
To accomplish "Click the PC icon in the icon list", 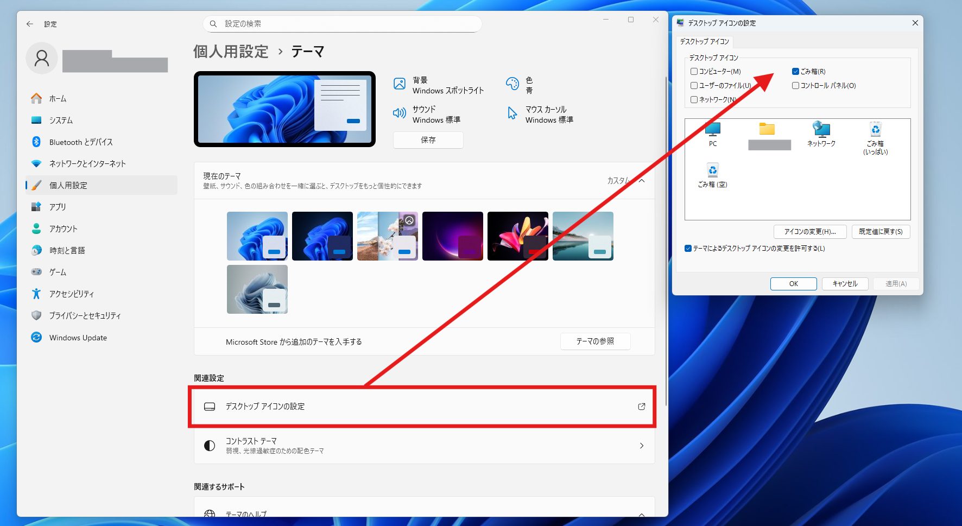I will pyautogui.click(x=712, y=134).
